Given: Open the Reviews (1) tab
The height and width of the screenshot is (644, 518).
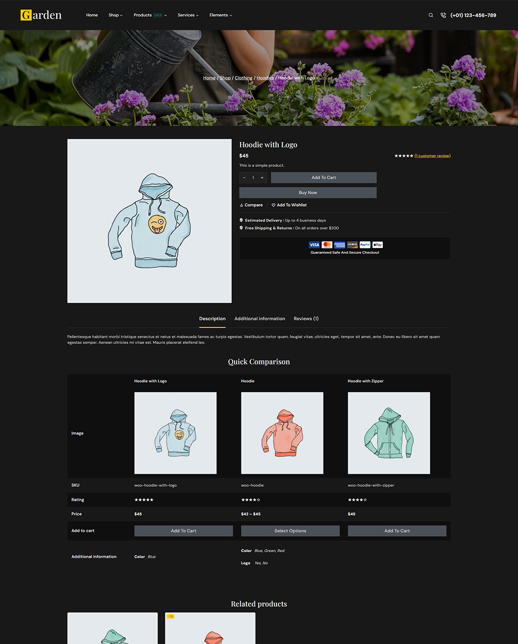Looking at the screenshot, I should pos(306,319).
